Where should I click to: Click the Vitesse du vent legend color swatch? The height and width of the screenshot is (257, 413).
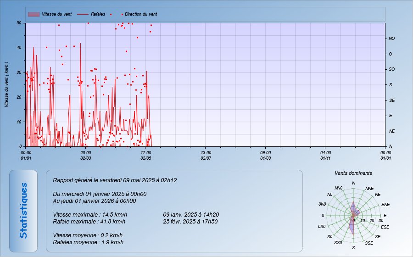click(x=33, y=14)
